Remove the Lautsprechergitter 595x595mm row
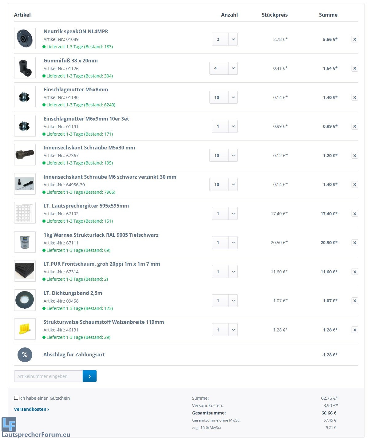The image size is (370, 440). 355,214
